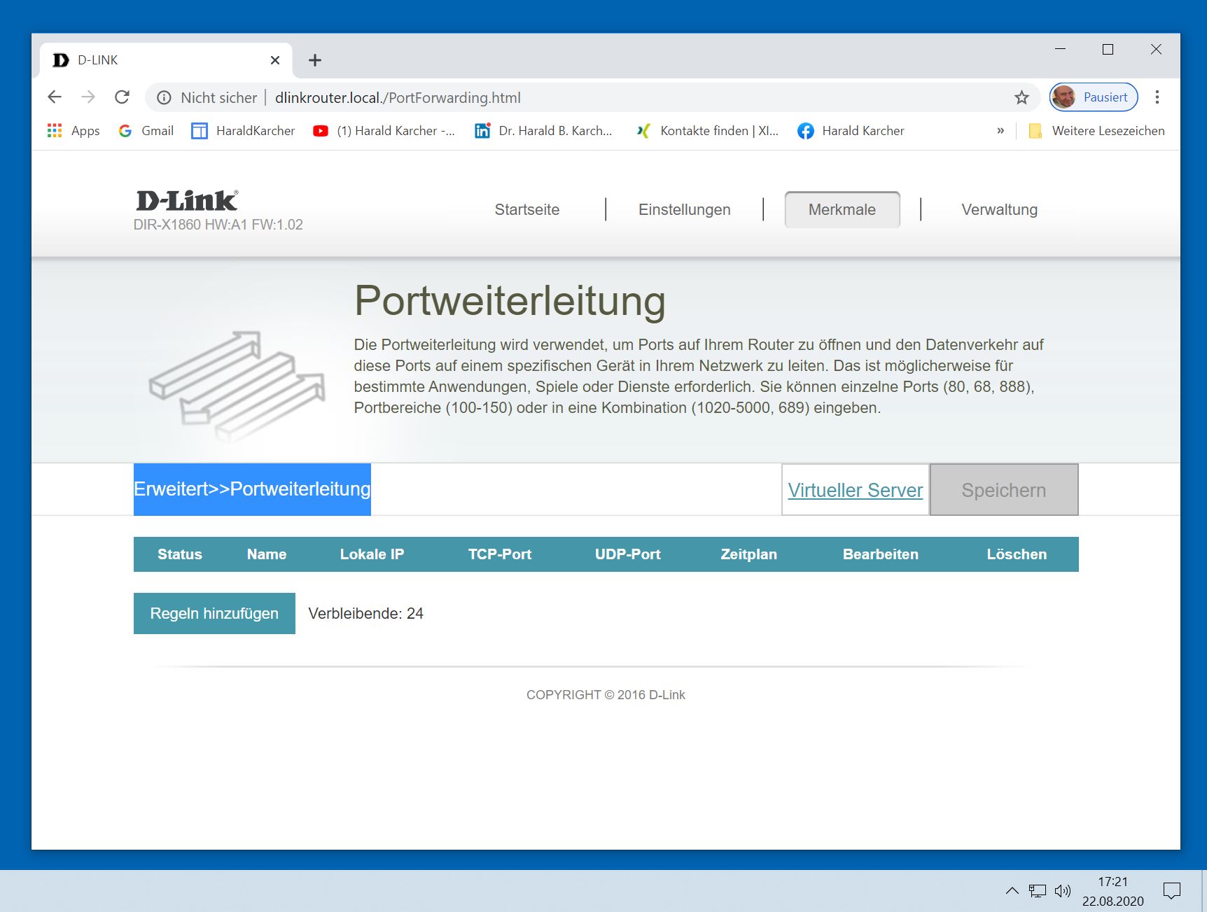Bookmark this page with the star icon
Screen dimensions: 1207x912
coord(1021,98)
